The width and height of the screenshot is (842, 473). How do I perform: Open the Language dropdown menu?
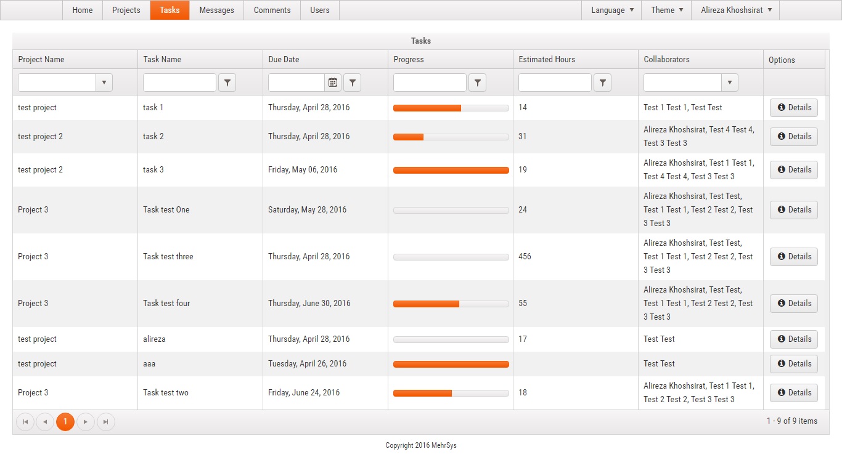pyautogui.click(x=612, y=10)
